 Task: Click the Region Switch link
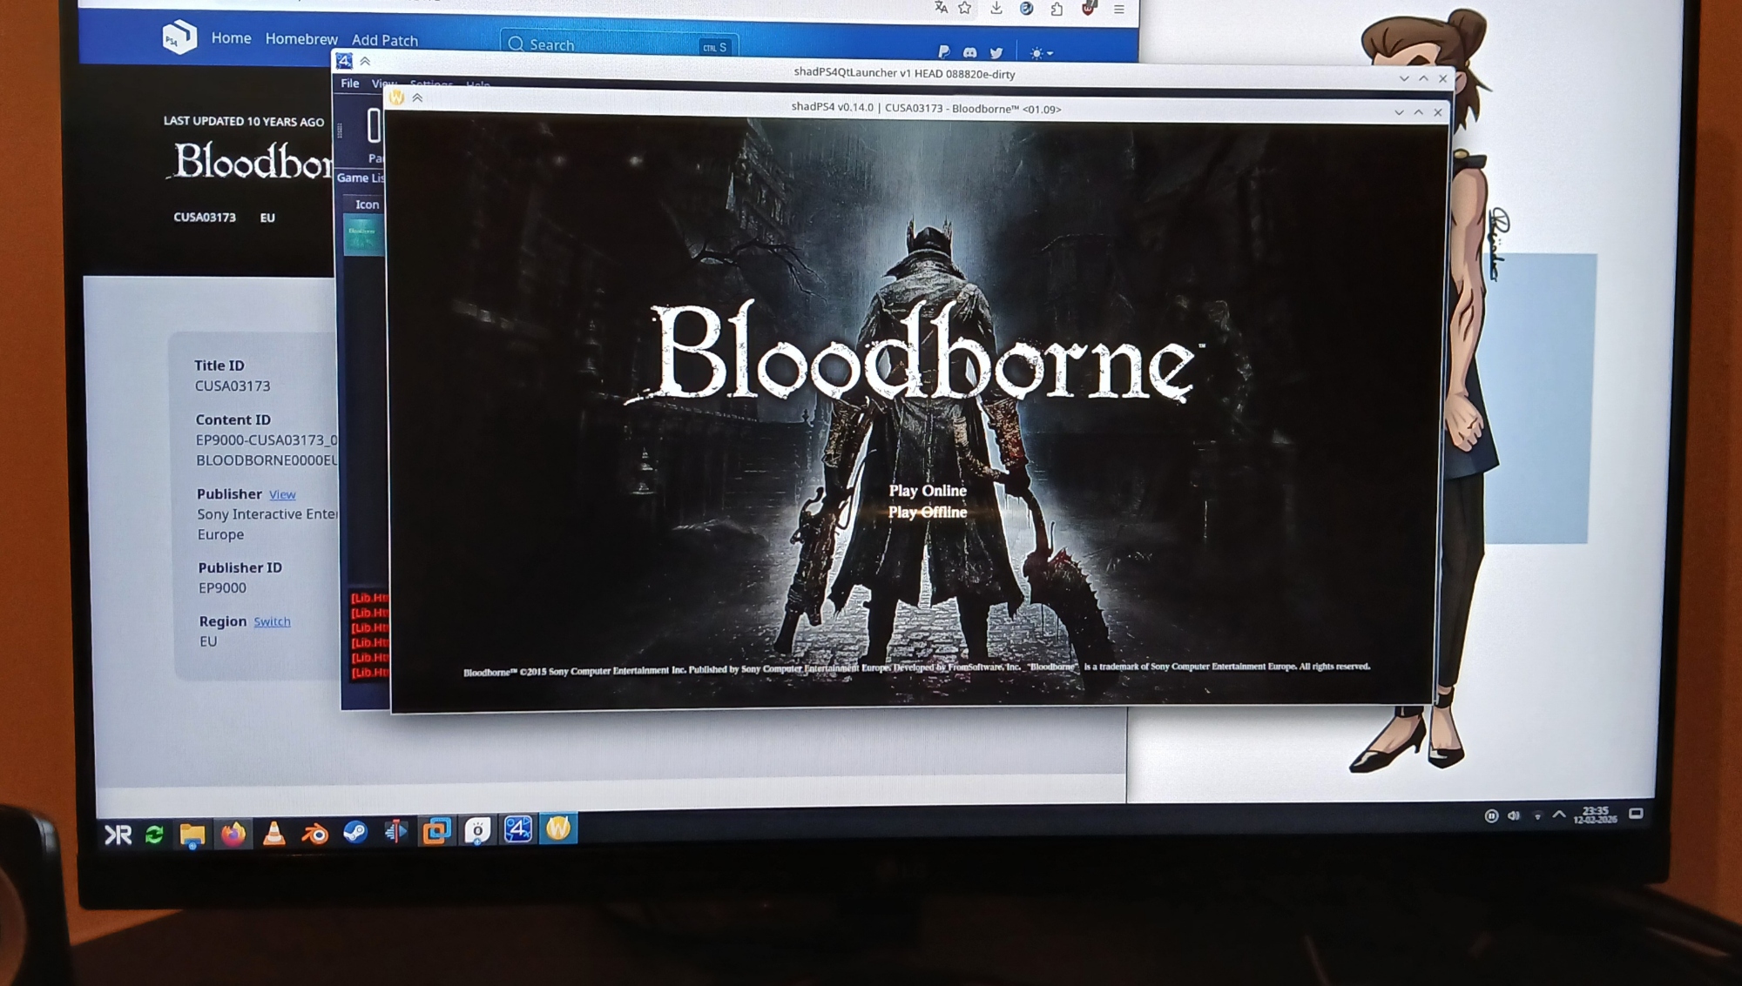click(x=272, y=621)
